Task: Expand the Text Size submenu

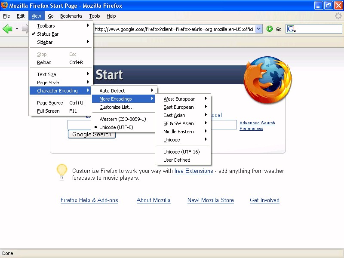Action: [61, 74]
